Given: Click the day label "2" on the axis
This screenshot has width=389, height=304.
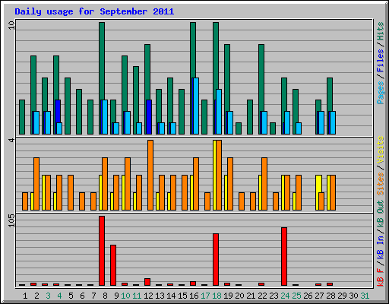Looking at the screenshot, I should coord(36,296).
